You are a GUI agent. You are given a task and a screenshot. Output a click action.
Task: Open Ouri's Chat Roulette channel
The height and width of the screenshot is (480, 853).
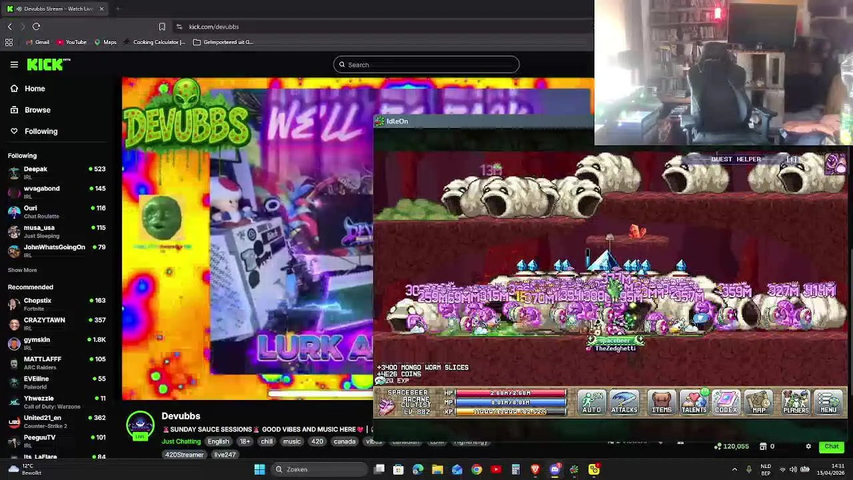(57, 211)
